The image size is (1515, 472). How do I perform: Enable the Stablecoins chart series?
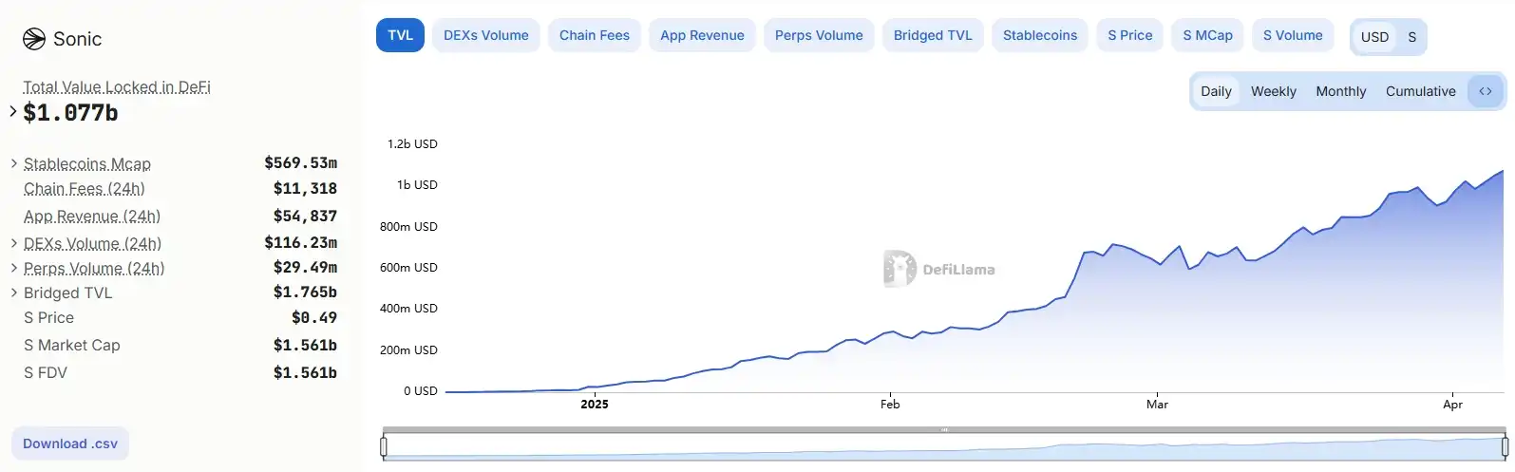[x=1040, y=35]
